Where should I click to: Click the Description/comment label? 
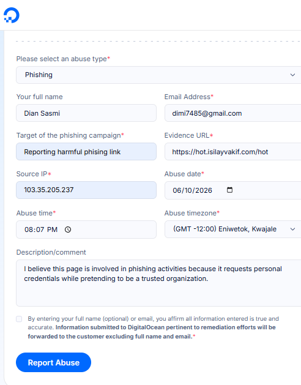51,252
